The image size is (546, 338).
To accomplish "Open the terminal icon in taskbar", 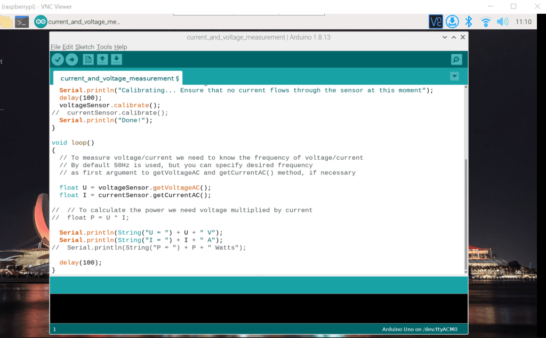I will point(22,22).
